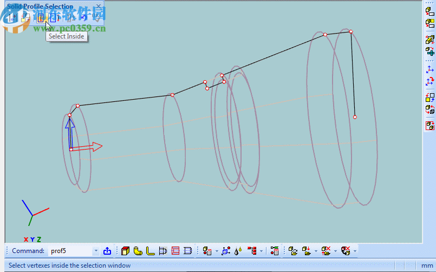
Task: Expand dropdown next to solid properties icon
Action: 217,251
